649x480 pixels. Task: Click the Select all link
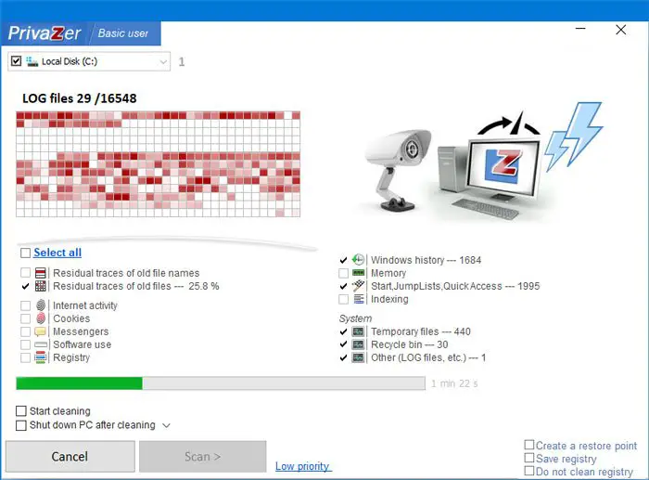[57, 253]
